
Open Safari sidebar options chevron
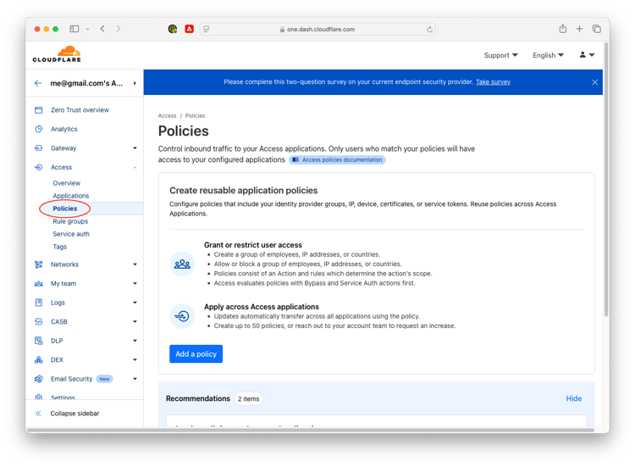click(87, 29)
